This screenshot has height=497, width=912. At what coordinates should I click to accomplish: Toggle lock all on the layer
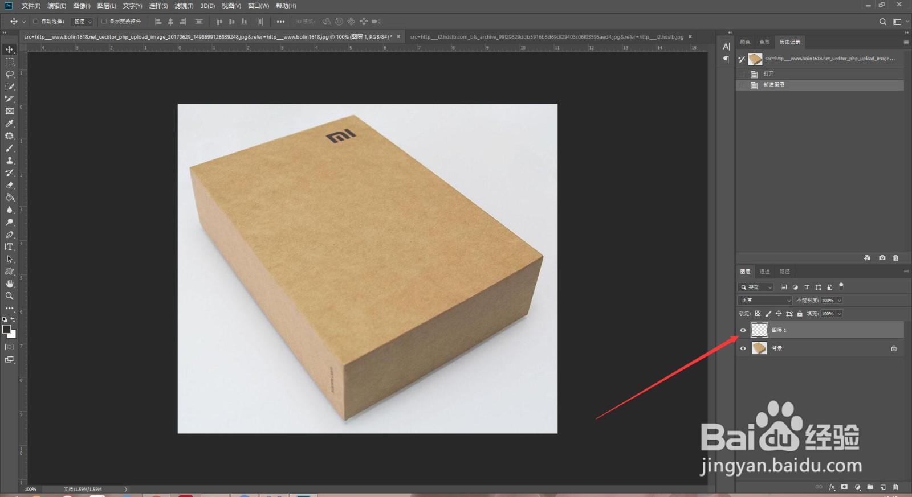800,314
